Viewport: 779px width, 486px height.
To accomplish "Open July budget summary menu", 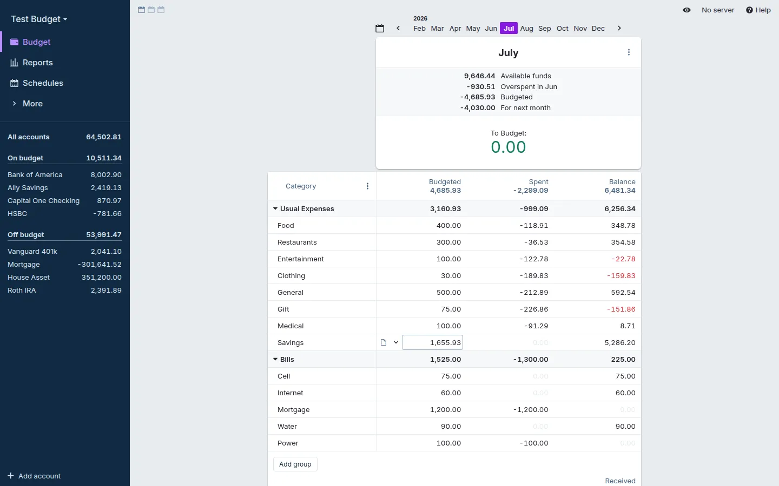I will (x=629, y=52).
